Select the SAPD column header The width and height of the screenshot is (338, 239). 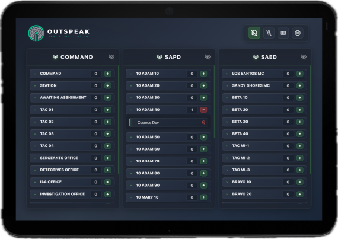pos(169,57)
